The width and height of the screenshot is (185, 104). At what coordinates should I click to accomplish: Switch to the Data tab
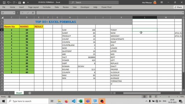(57, 7)
